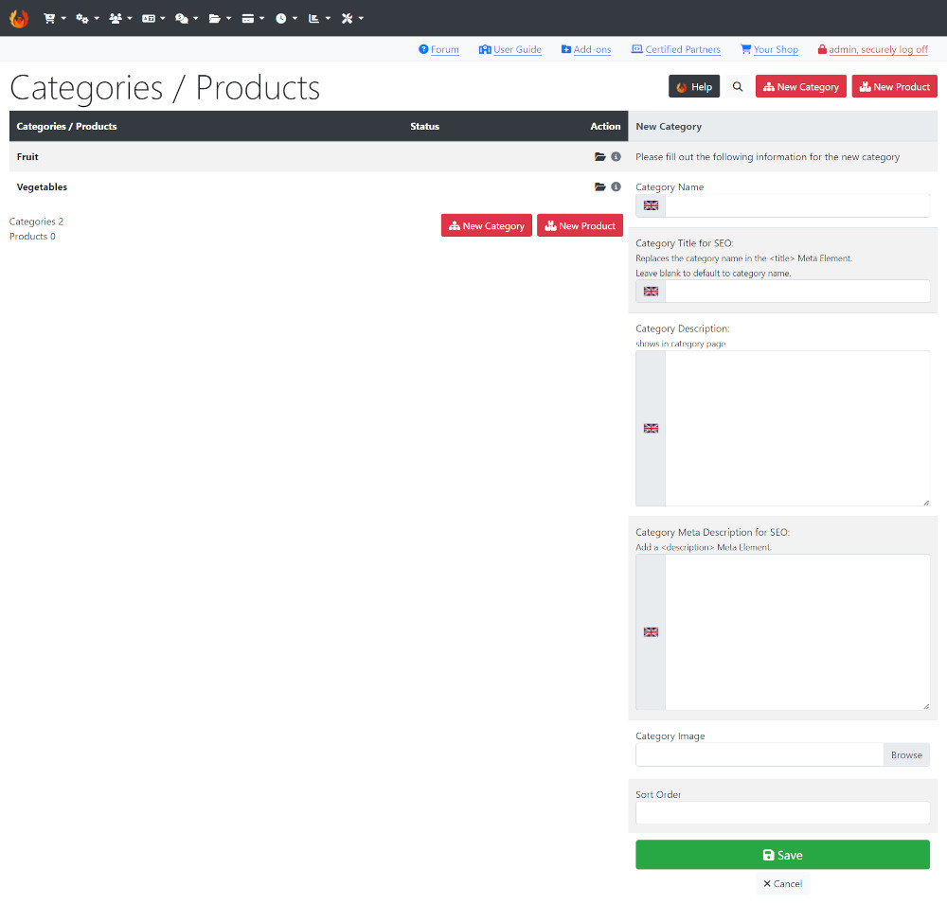Open the customers people-icon menu

120,18
